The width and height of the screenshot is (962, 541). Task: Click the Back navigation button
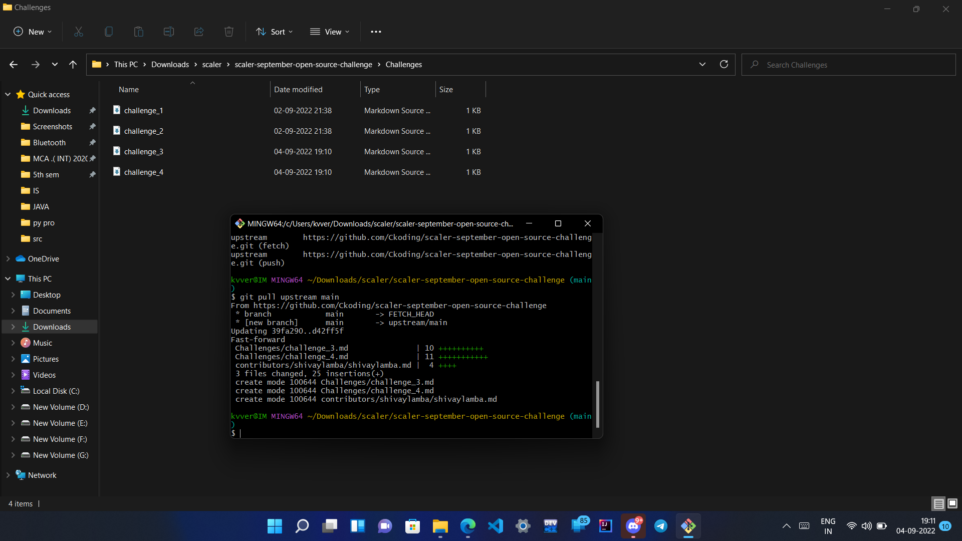[13, 64]
